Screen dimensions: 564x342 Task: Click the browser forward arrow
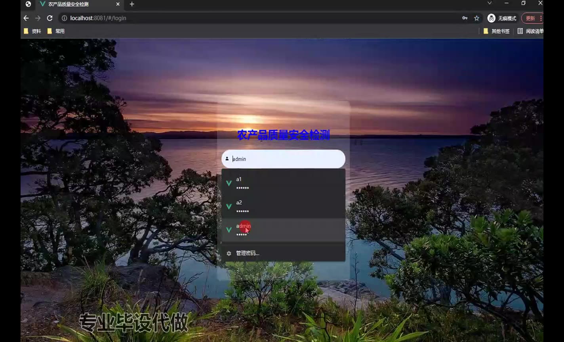click(x=38, y=18)
